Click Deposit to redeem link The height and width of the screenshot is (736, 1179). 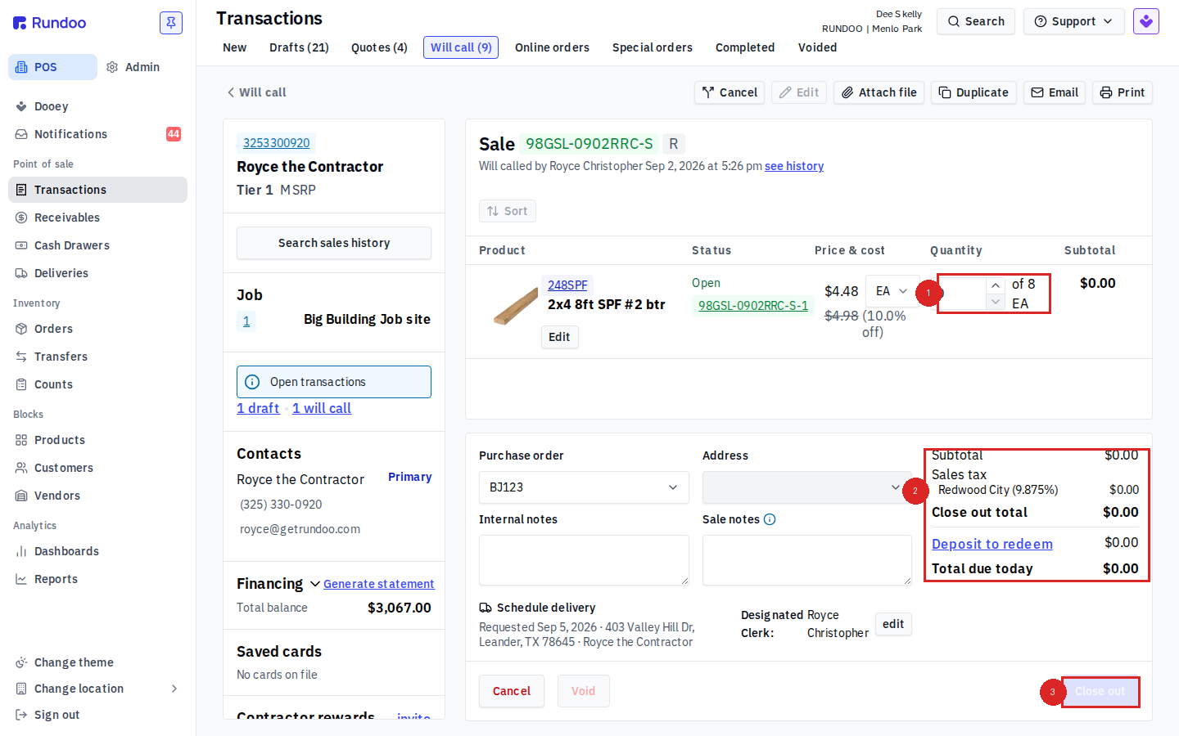[x=992, y=544]
